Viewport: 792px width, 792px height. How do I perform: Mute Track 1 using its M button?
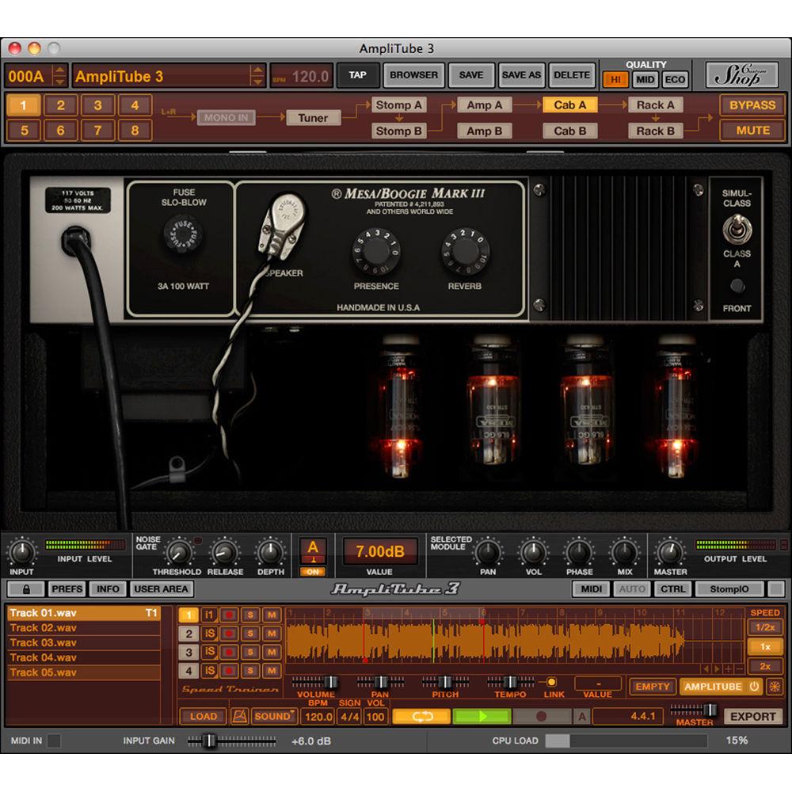coord(270,614)
